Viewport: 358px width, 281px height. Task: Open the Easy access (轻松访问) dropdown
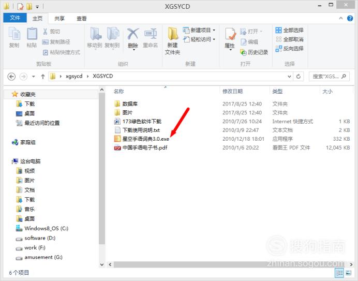pos(199,39)
